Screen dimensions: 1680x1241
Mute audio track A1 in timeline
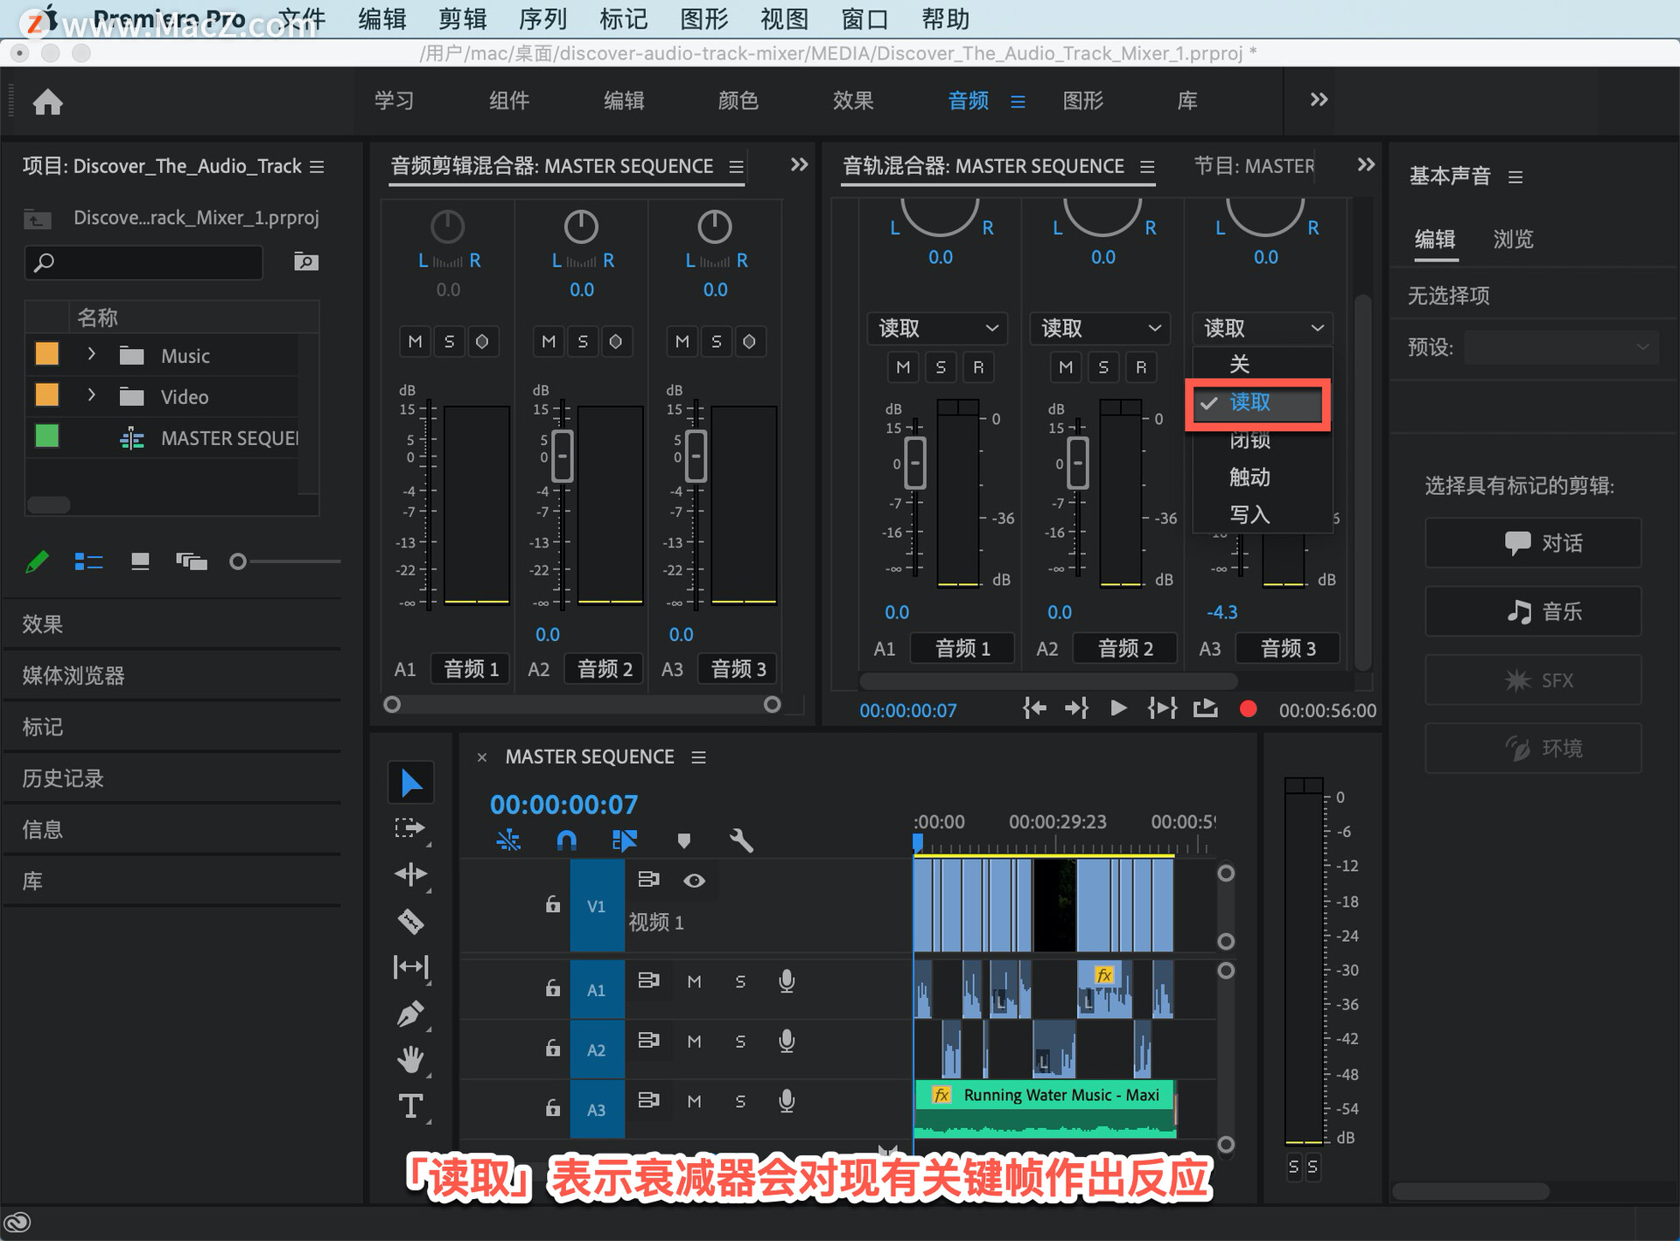point(694,982)
